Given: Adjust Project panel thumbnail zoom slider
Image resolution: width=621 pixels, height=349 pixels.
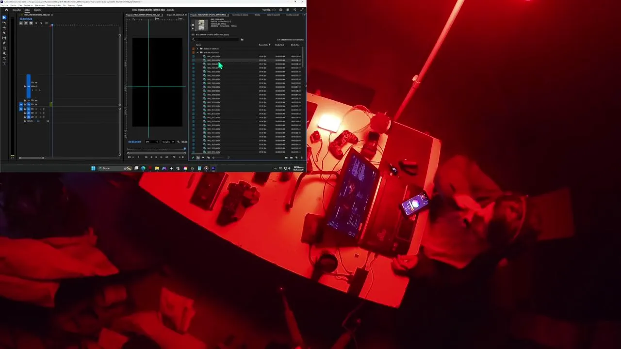Looking at the screenshot, I should pos(218,158).
